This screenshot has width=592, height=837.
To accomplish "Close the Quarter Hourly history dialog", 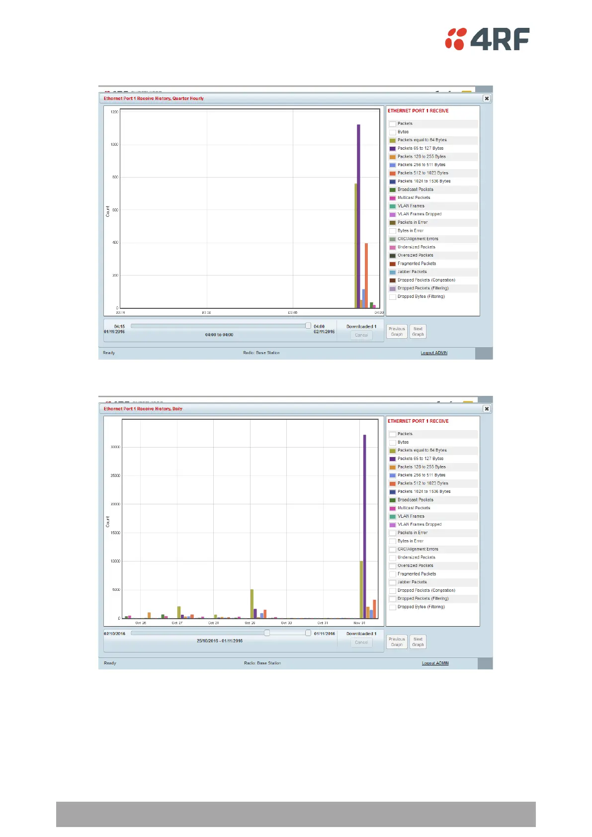I will click(487, 98).
